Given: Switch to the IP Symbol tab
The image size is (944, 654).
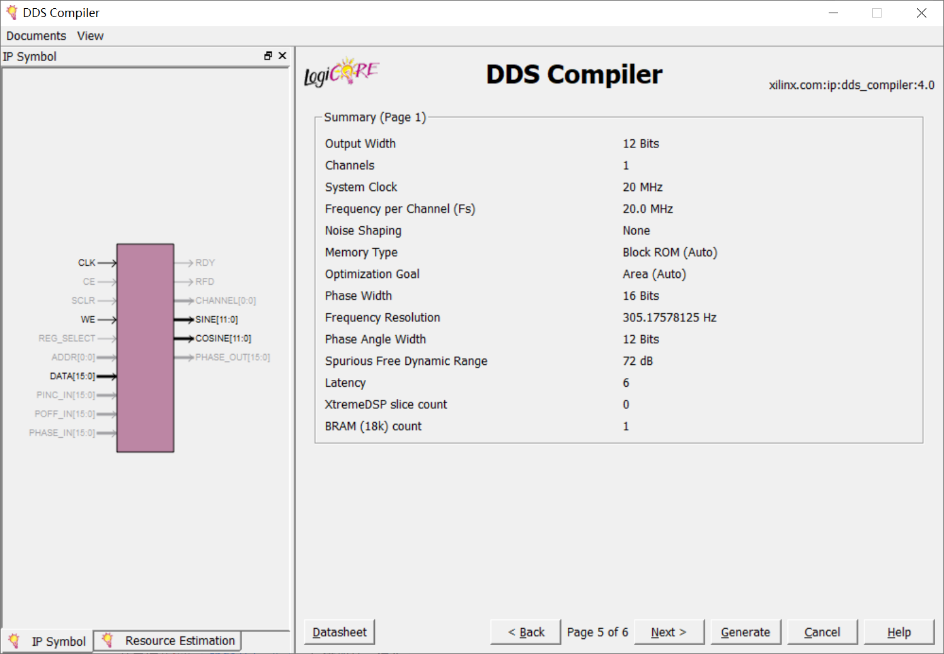Looking at the screenshot, I should pyautogui.click(x=48, y=641).
